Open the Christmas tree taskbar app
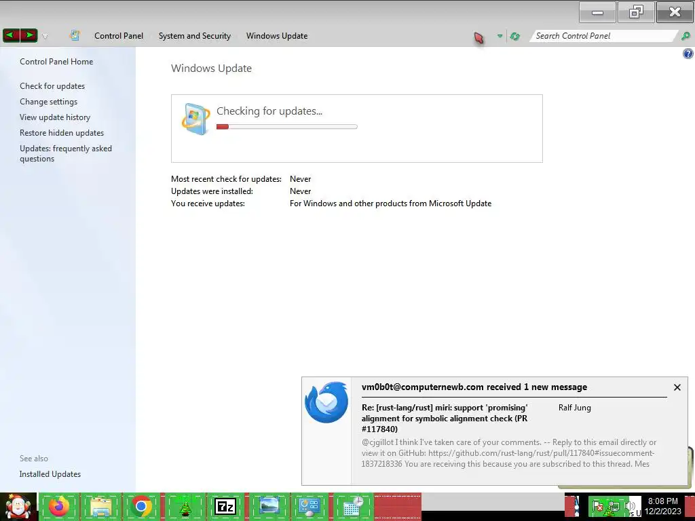Screen dimensions: 695x521 tap(185, 507)
